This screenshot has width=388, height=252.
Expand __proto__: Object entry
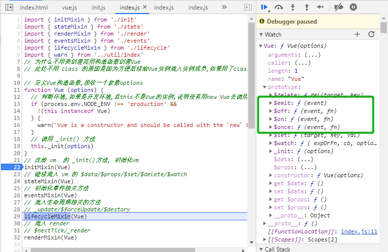click(x=270, y=215)
